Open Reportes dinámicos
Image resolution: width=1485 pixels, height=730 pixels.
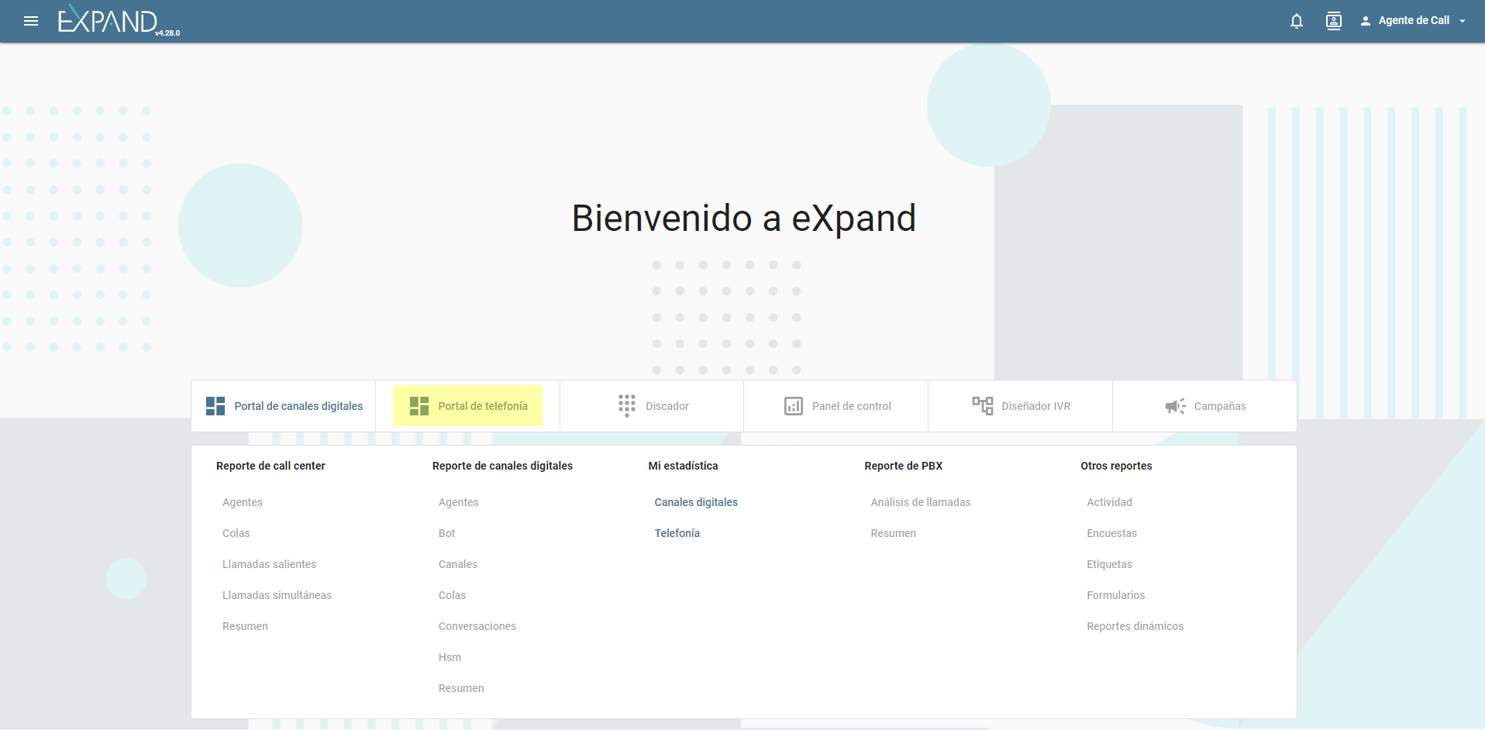1135,626
